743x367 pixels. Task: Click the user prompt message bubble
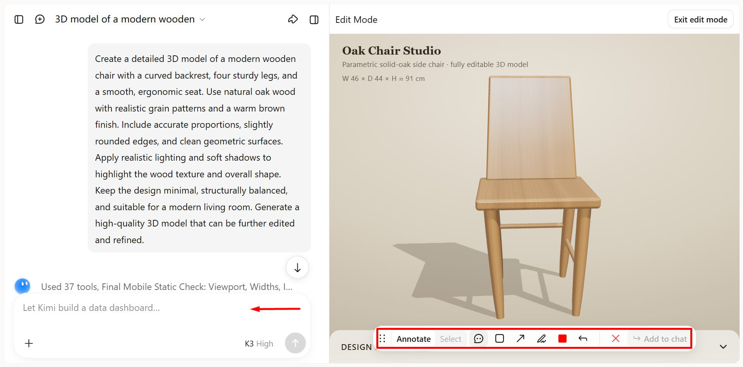click(199, 148)
